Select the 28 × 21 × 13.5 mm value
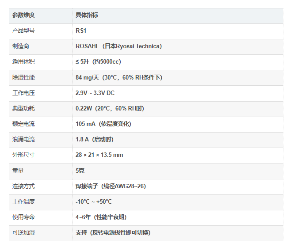 99,155
